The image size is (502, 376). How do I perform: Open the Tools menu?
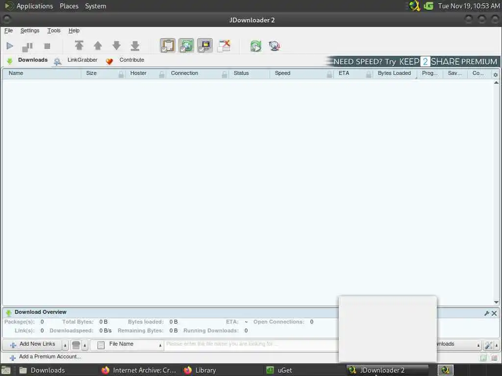(x=54, y=30)
